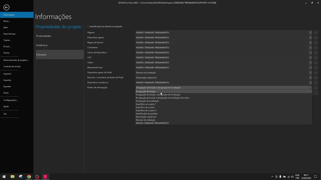Click the battery tray icon
321x180 pixels.
tap(284, 177)
